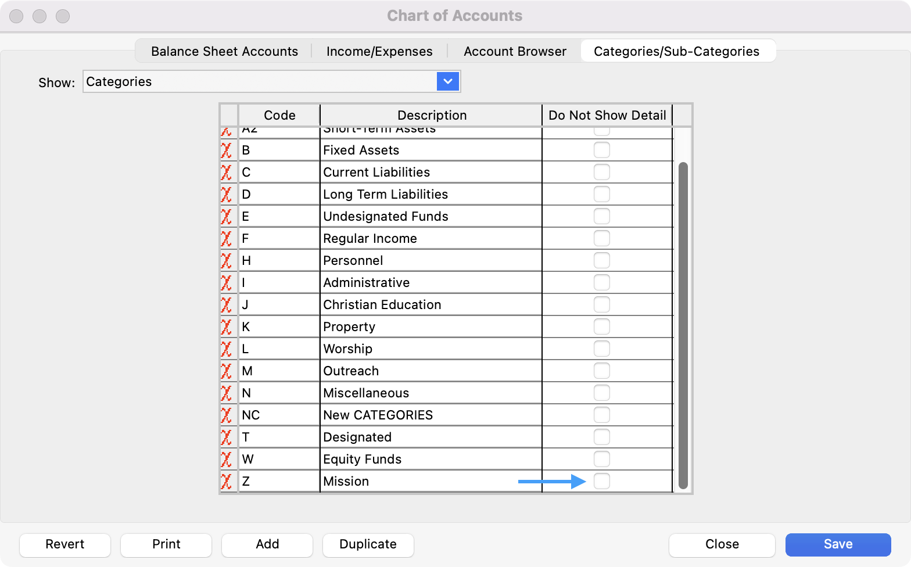Screen dimensions: 911x567
Task: Tick the Do Not Show Detail box for Property
Action: point(602,326)
